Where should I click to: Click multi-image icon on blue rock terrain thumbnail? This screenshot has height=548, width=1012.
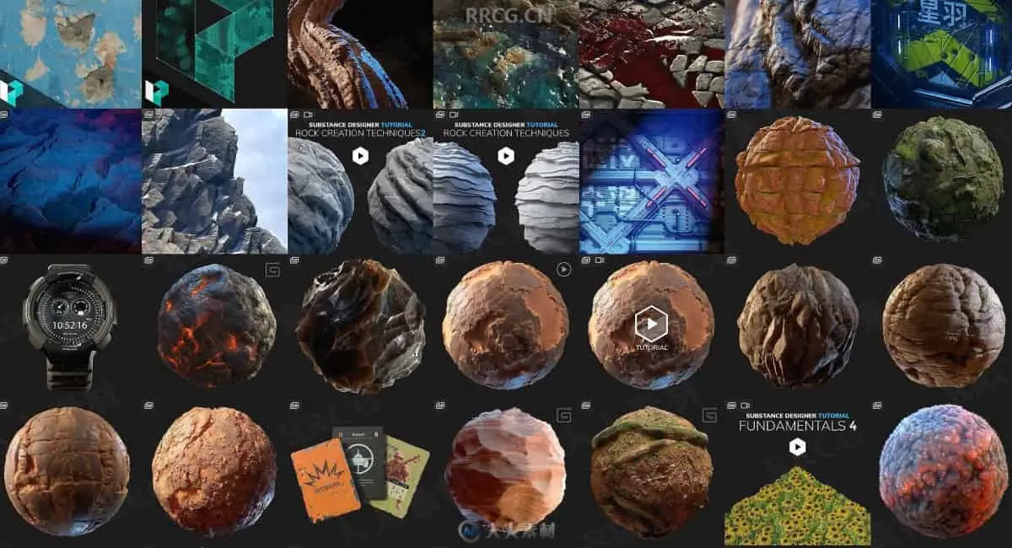(x=4, y=115)
